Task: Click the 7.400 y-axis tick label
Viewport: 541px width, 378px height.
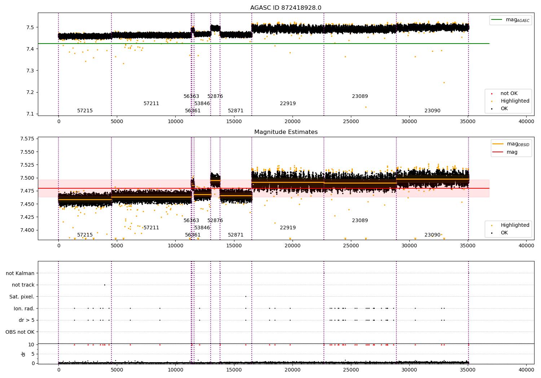Action: pos(27,230)
